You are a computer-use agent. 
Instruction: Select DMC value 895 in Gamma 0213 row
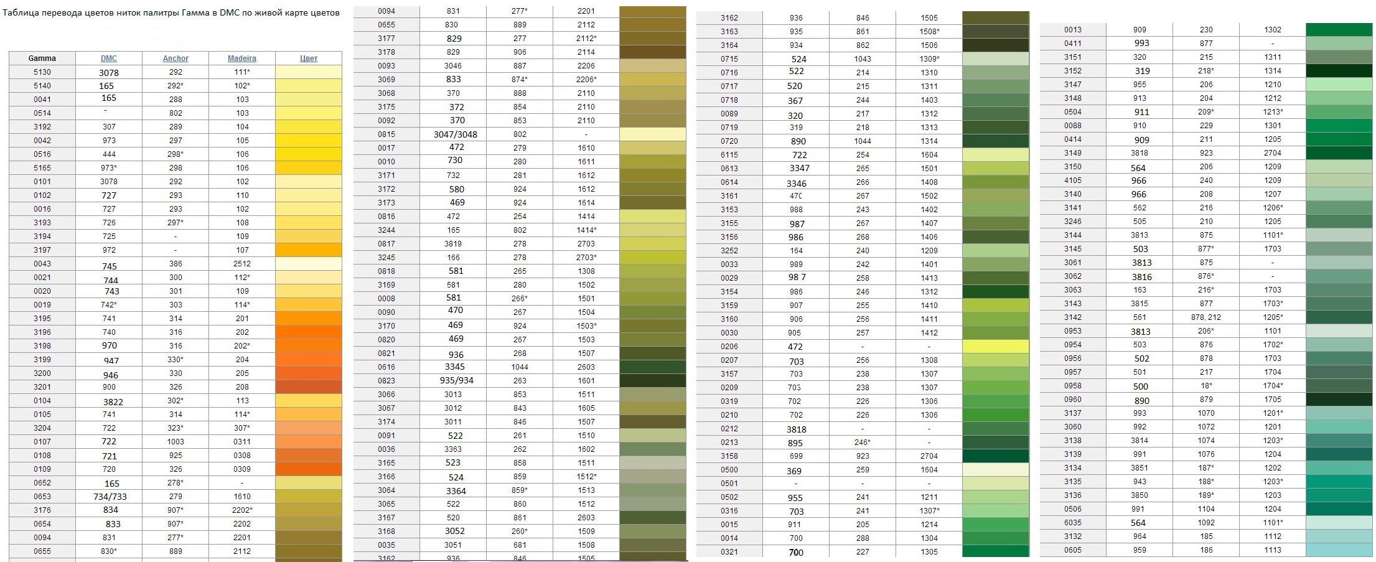pos(796,443)
